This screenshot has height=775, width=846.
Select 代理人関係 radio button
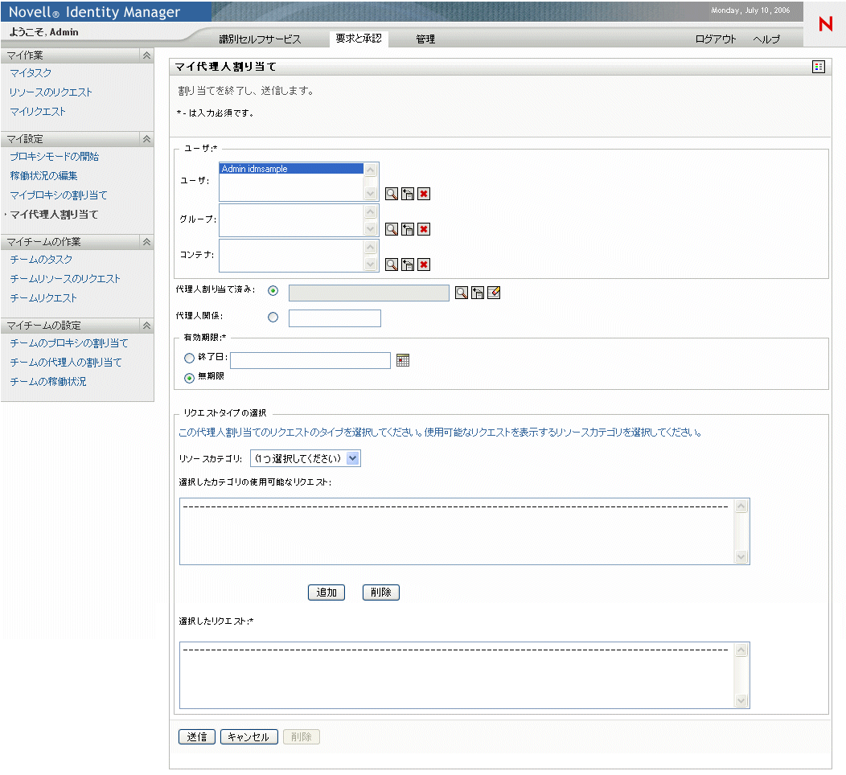[273, 317]
